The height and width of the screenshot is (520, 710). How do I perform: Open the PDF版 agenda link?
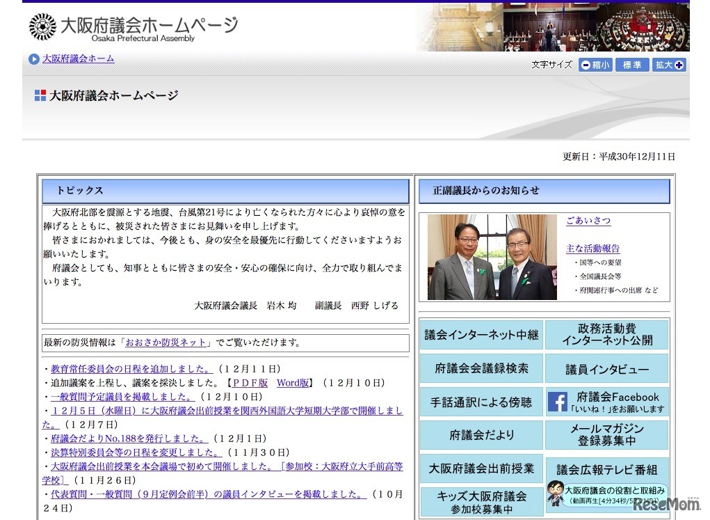250,383
